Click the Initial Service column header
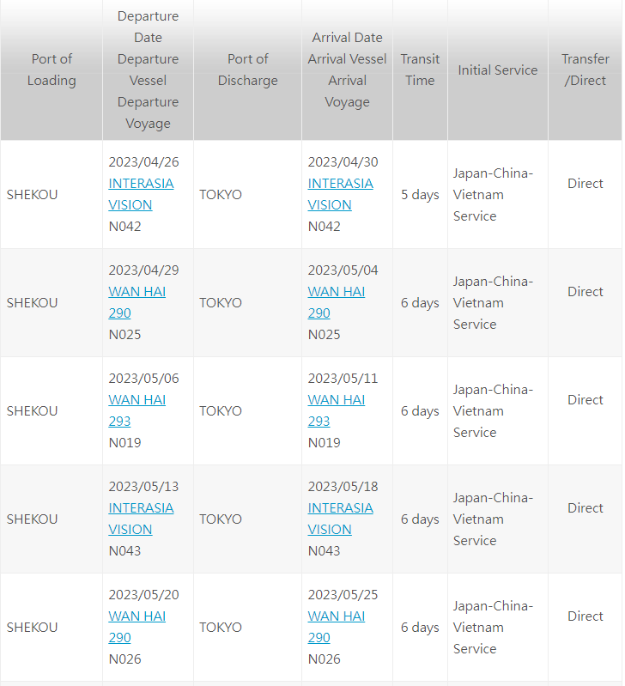The height and width of the screenshot is (686, 625). [x=498, y=70]
